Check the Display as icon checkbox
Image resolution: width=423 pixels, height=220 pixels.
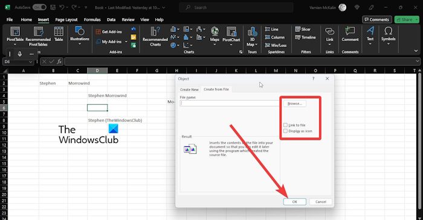tap(285, 131)
